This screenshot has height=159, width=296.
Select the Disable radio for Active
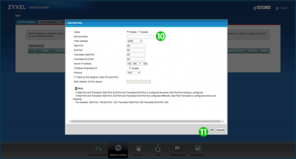click(x=139, y=32)
